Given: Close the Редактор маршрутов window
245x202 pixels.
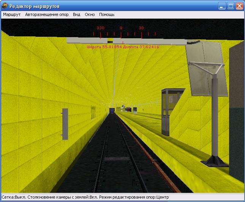Looking at the screenshot, I should [239, 6].
